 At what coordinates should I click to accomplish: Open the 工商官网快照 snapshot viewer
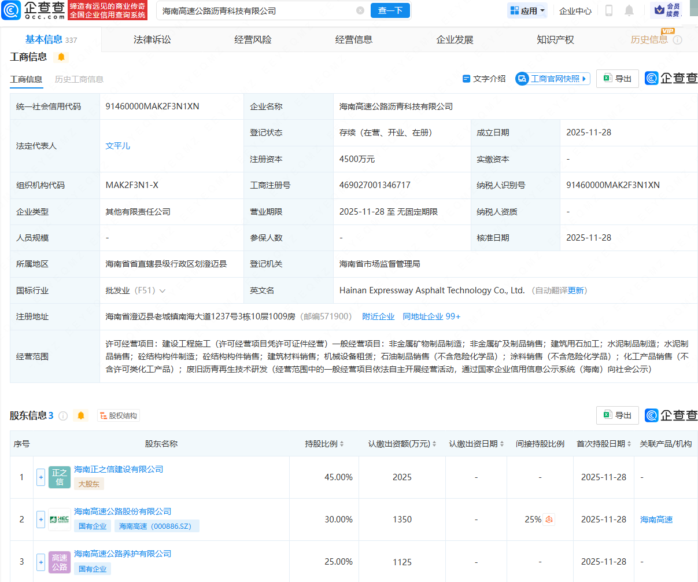click(x=552, y=78)
